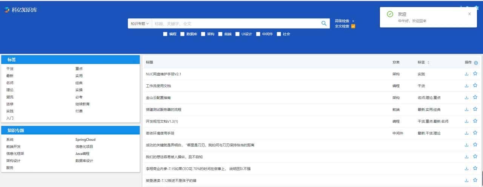Check the 数据库 category checkbox

pos(182,34)
